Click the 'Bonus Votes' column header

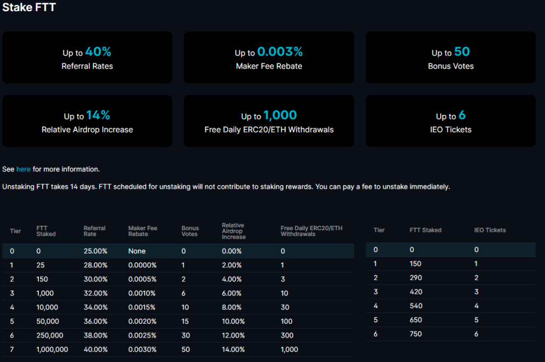[x=190, y=231]
